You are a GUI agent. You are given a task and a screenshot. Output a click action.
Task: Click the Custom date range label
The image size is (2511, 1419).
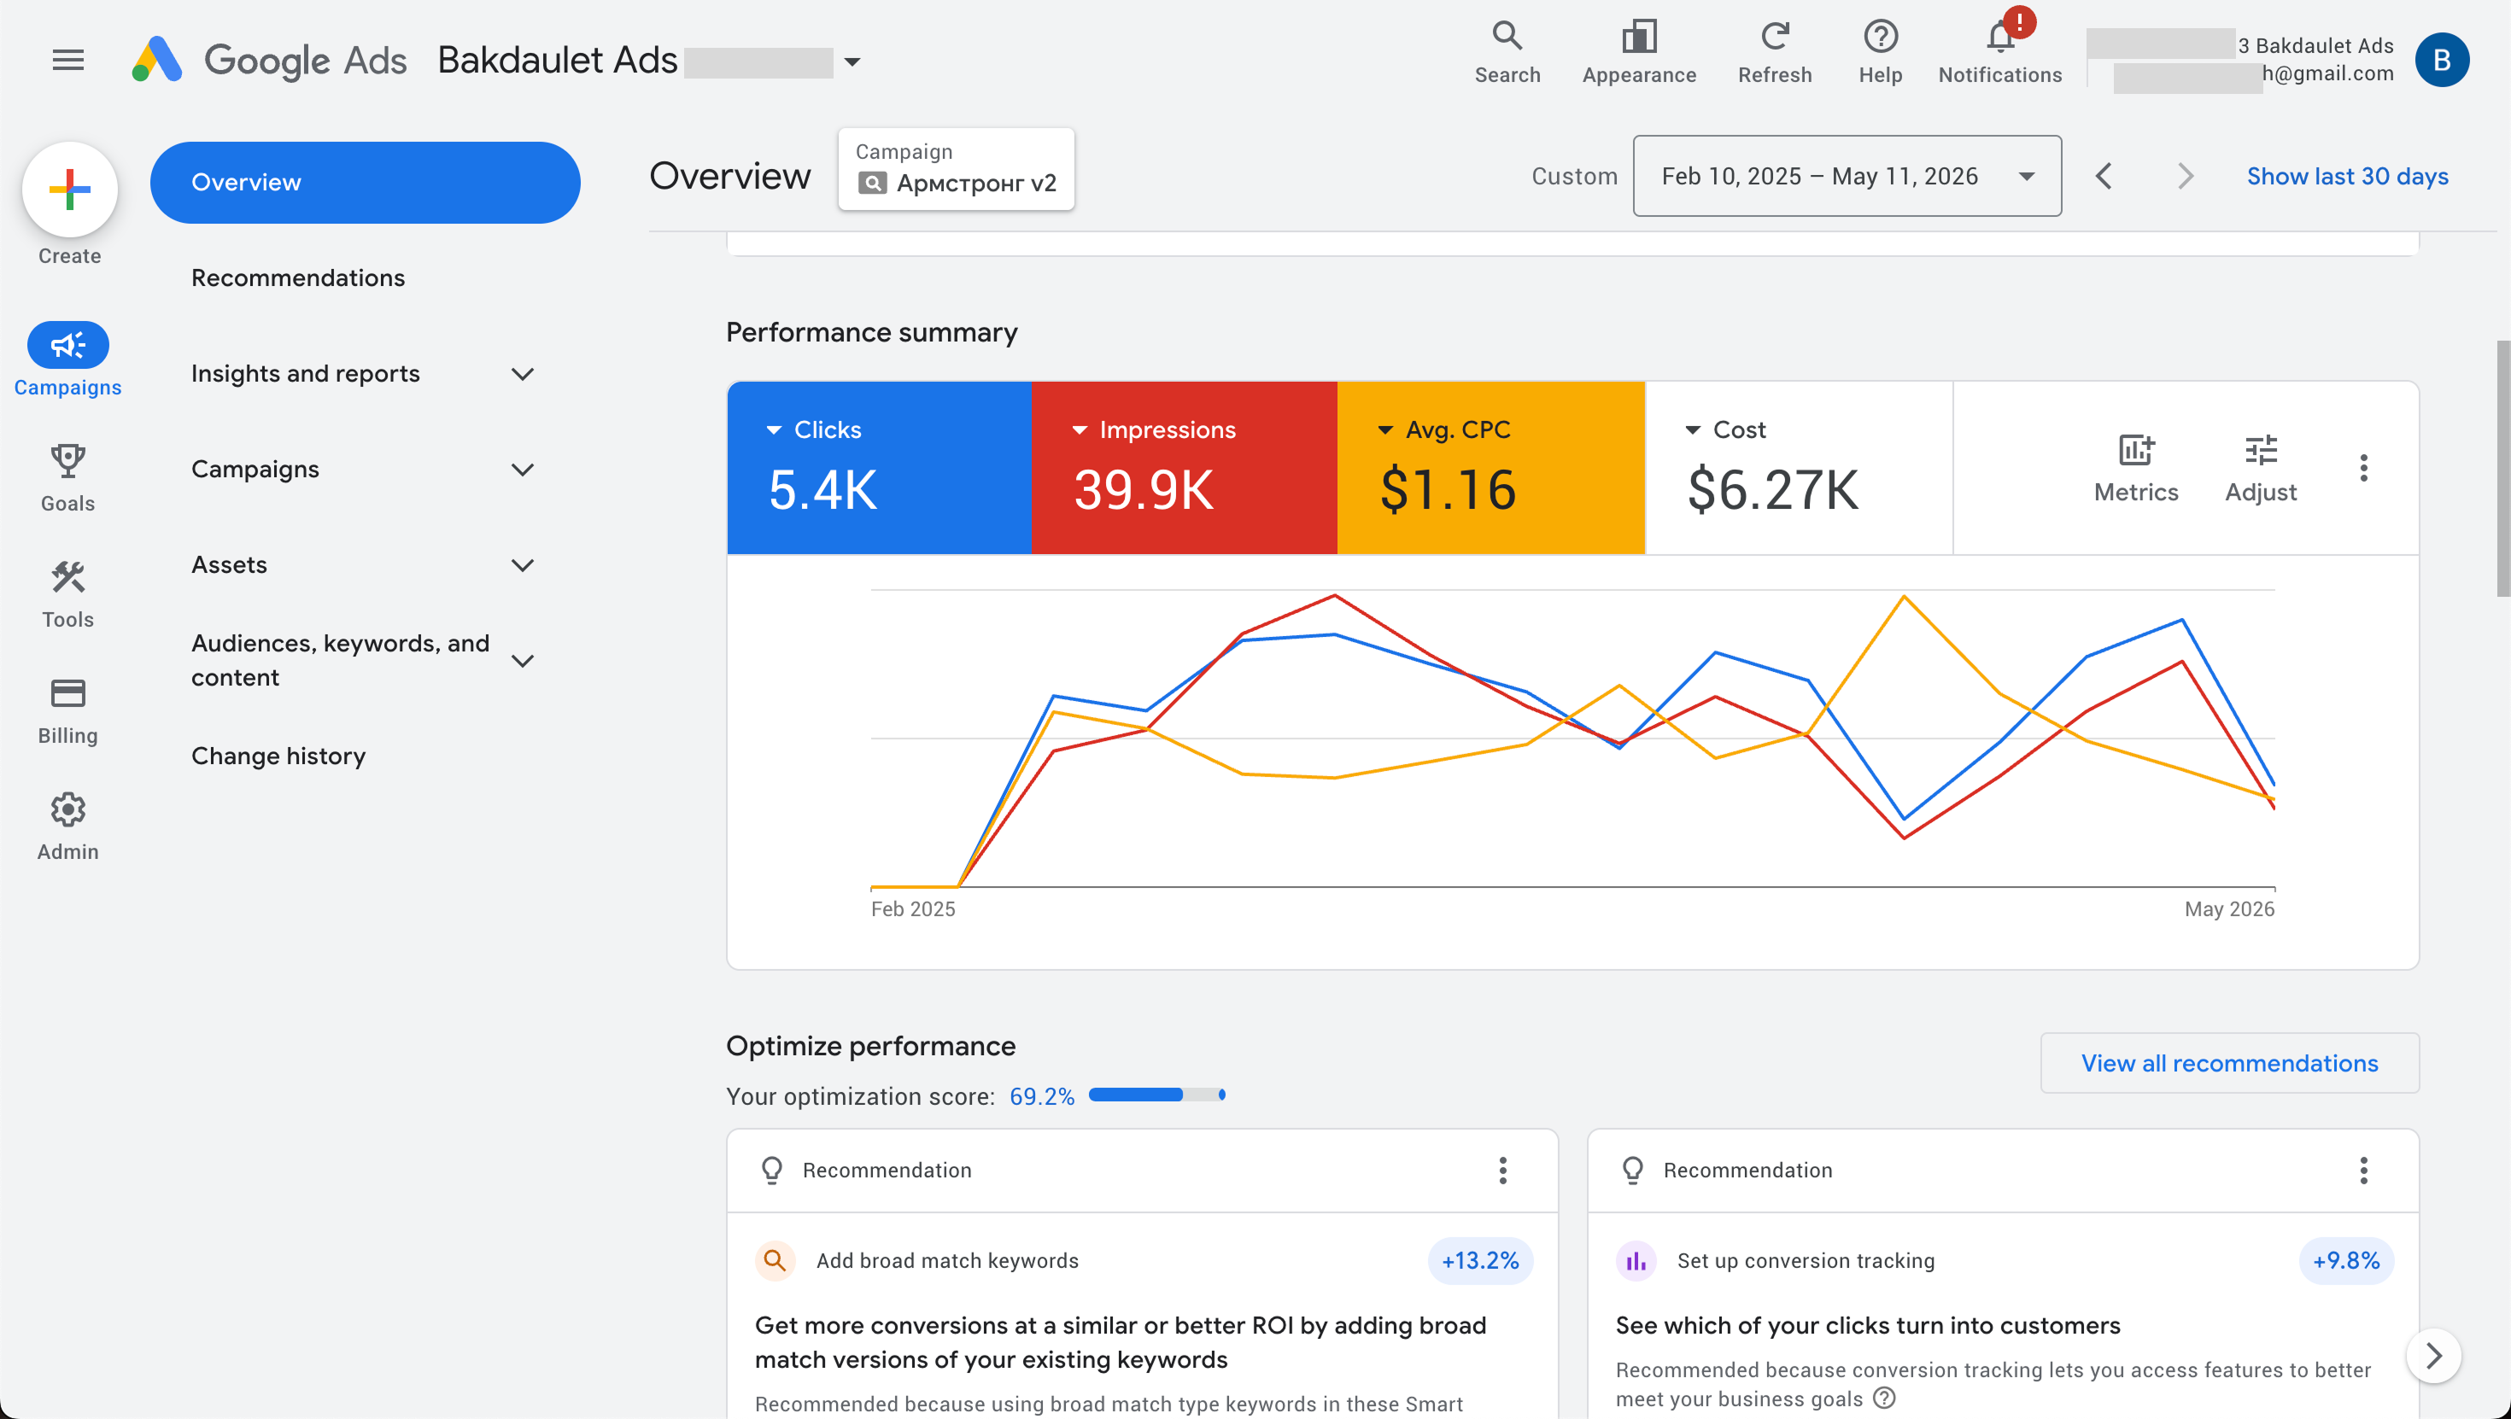[1574, 177]
